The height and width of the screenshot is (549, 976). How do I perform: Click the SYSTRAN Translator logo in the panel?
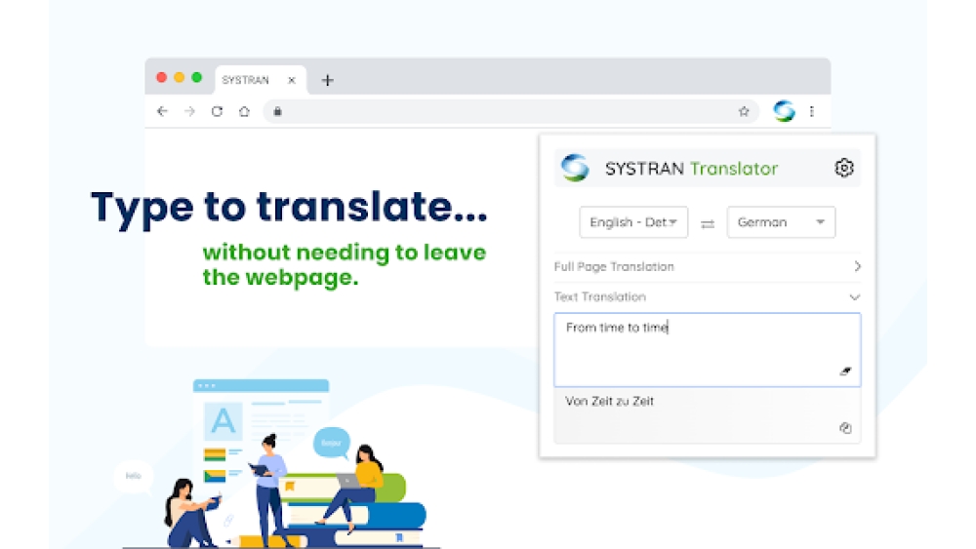pos(575,168)
